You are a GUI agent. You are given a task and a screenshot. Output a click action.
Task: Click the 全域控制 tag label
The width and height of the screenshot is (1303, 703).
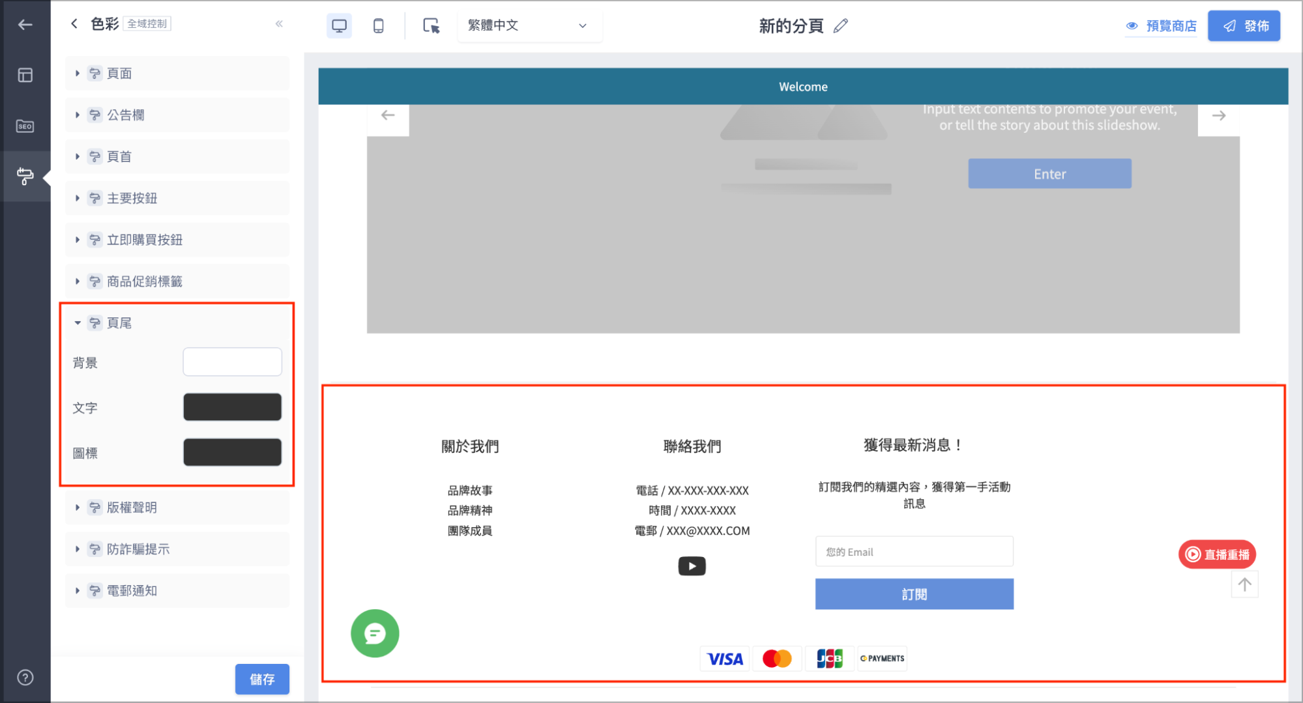pos(147,24)
